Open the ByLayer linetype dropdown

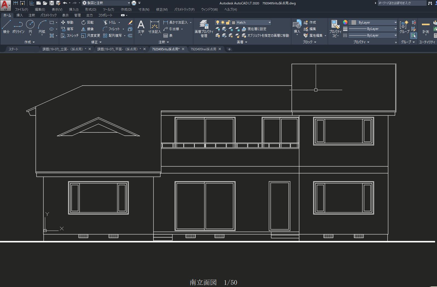pyautogui.click(x=395, y=35)
